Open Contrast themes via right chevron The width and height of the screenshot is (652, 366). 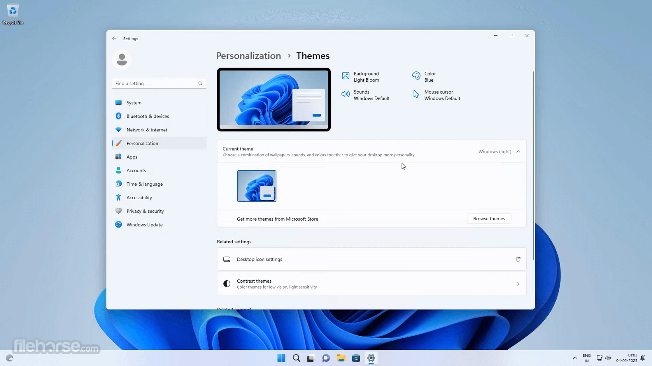[518, 283]
